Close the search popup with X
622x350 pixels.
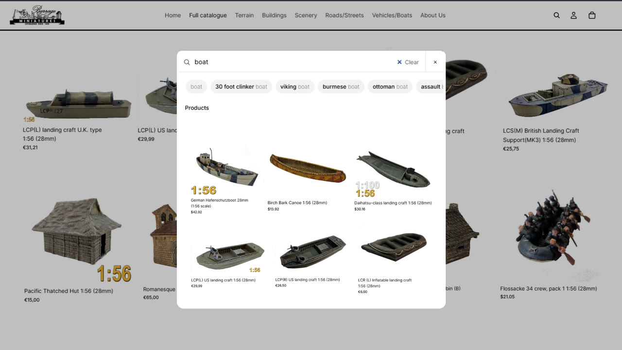[x=435, y=62]
